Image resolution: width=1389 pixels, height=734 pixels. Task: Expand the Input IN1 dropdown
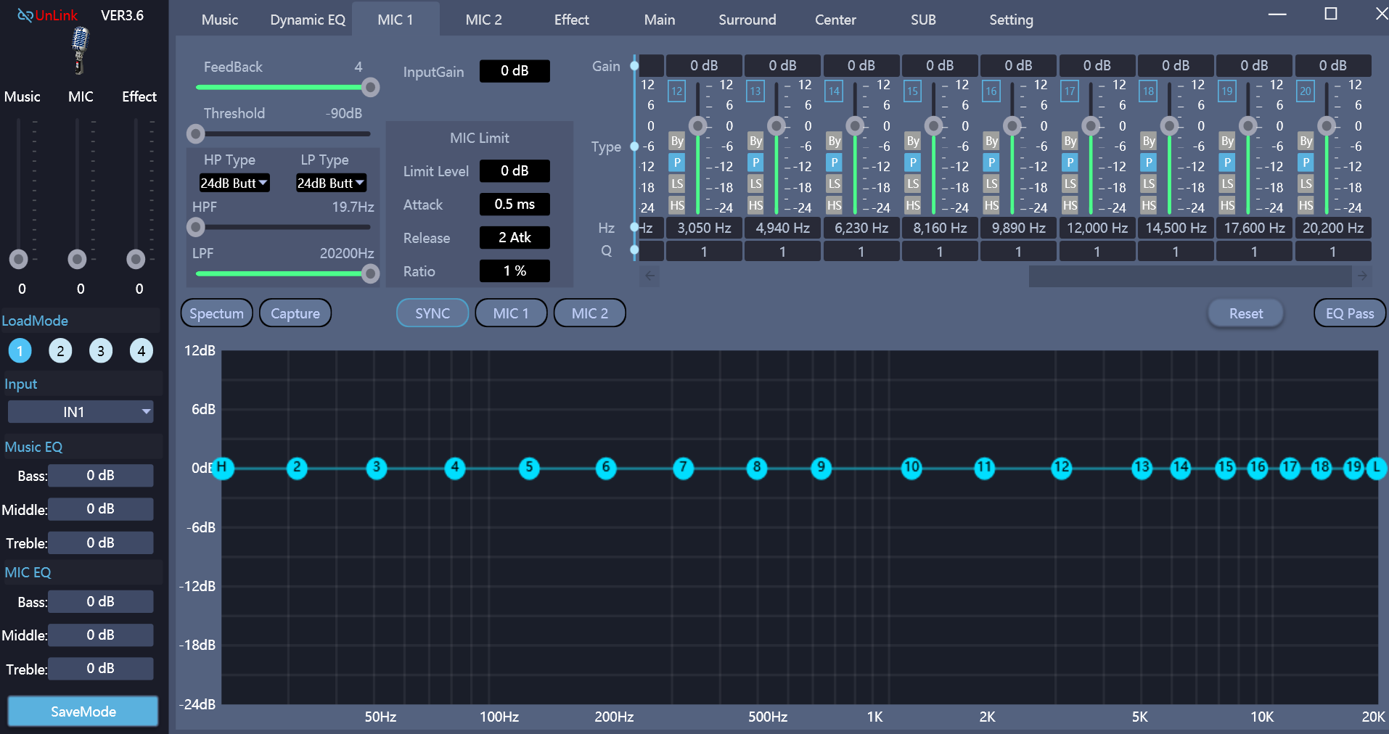coord(80,412)
